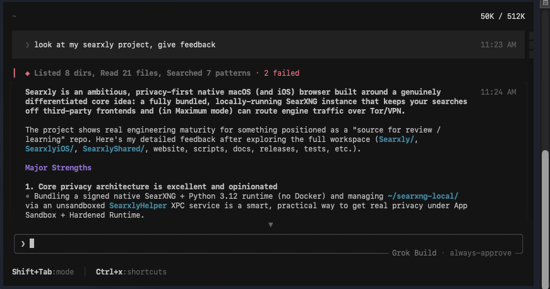Viewport: 550px width, 289px height.
Task: Open the SearxlyiOS/ path link
Action: click(x=49, y=149)
